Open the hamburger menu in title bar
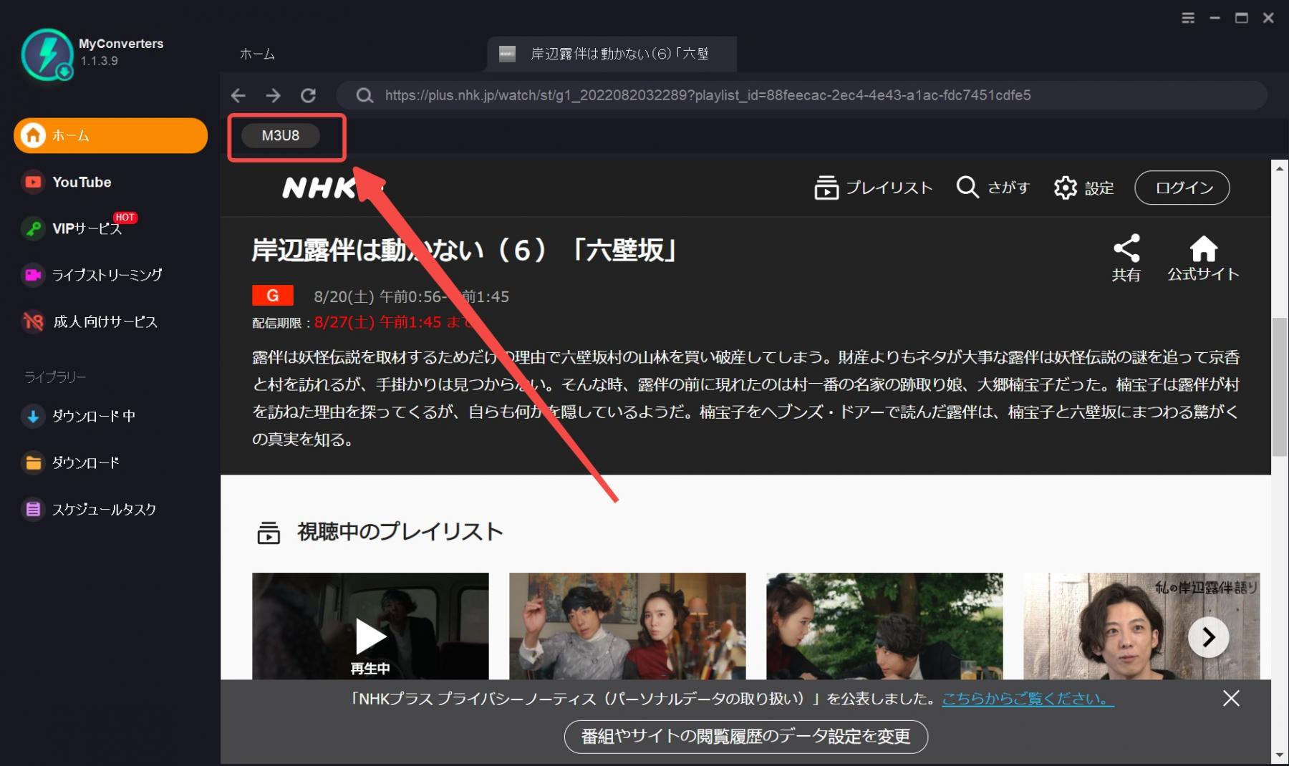This screenshot has width=1289, height=766. [x=1188, y=18]
